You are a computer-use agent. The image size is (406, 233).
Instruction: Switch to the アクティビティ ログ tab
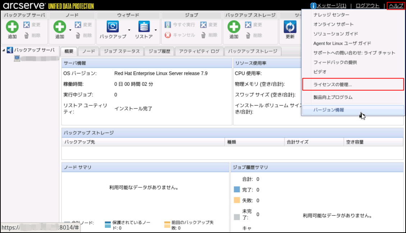tap(199, 51)
